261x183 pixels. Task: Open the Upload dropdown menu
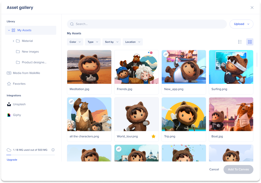coord(241,24)
